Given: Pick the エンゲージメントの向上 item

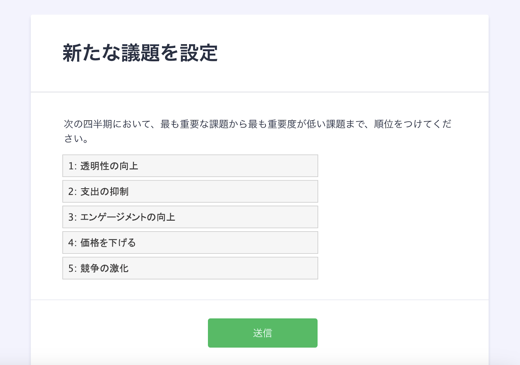Looking at the screenshot, I should tap(190, 217).
